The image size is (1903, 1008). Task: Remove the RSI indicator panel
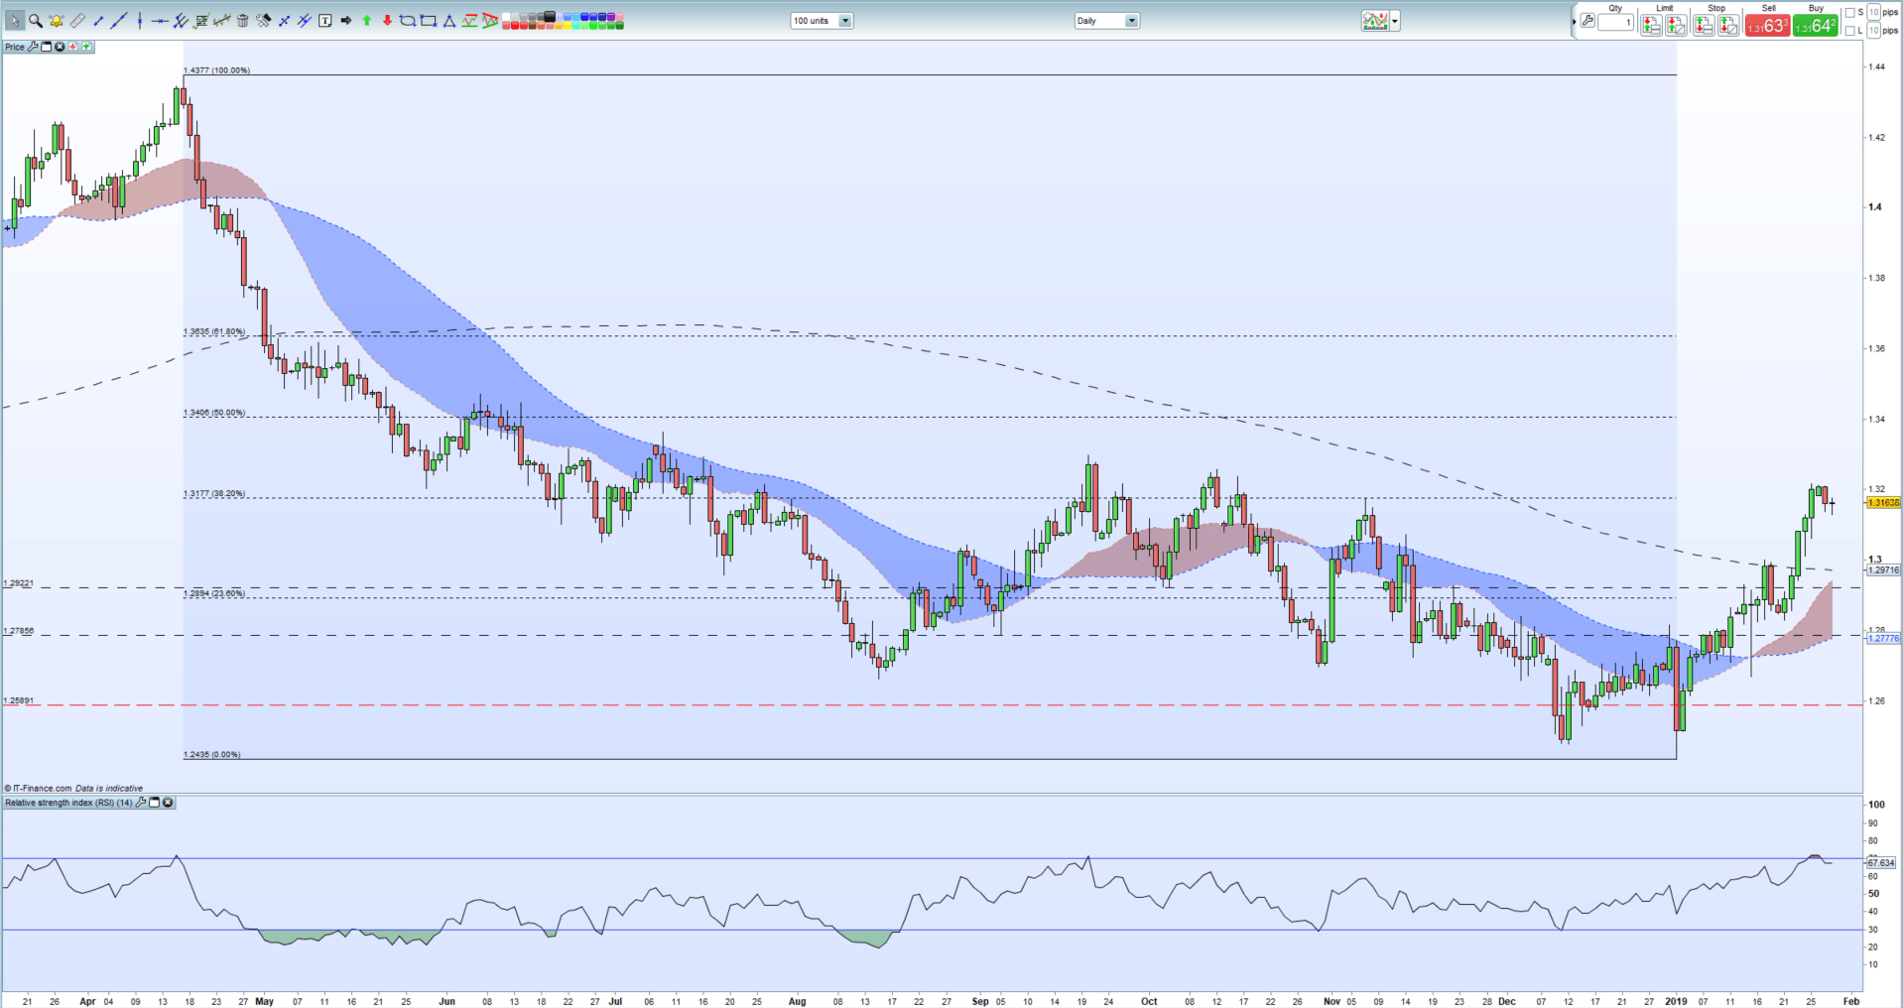click(168, 803)
